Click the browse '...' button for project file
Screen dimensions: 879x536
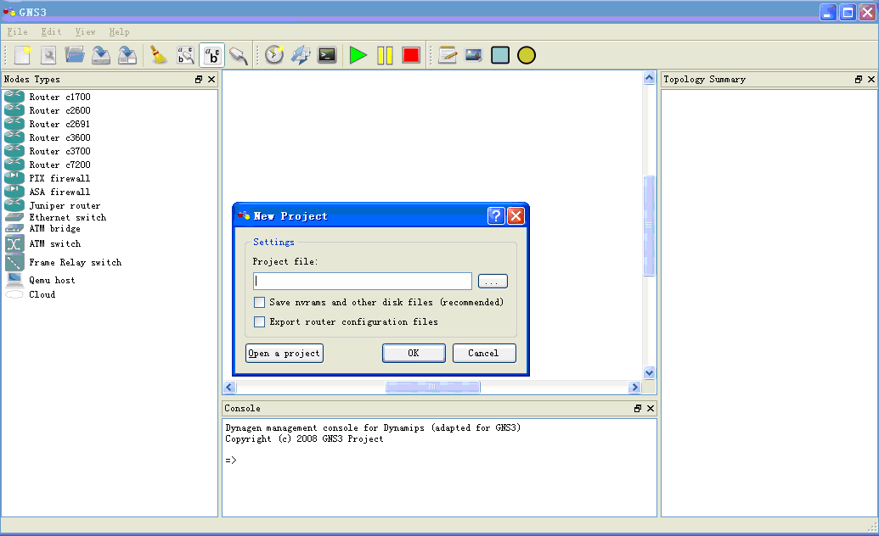[493, 282]
